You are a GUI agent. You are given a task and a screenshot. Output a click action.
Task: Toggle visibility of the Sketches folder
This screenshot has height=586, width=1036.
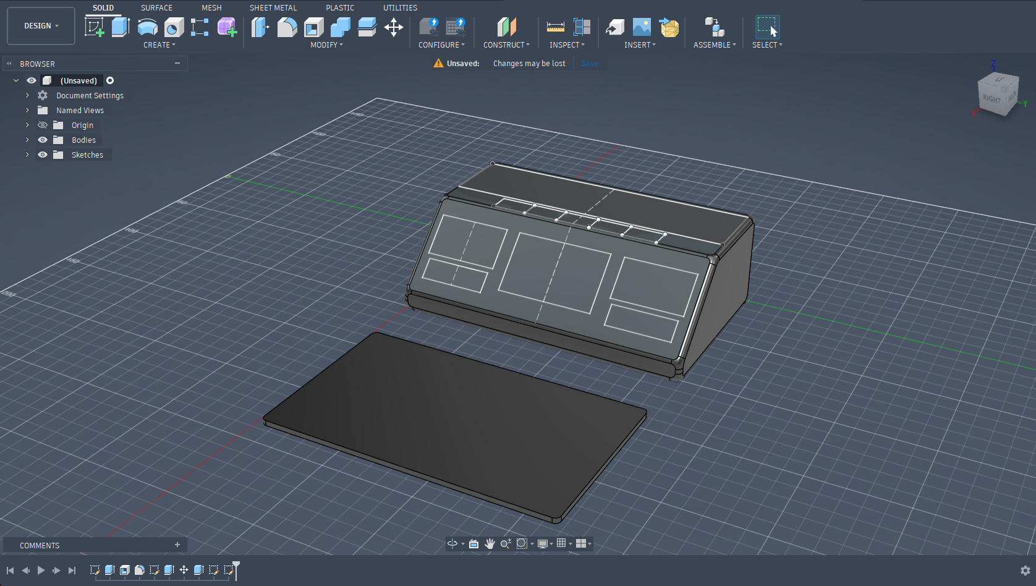(43, 155)
